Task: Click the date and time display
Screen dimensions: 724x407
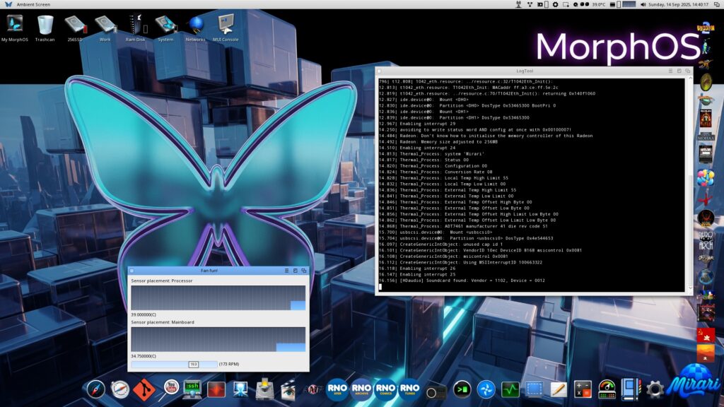Action: click(679, 4)
